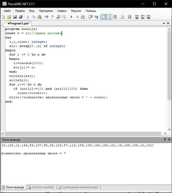Maximize the PascalABC.NET window
The width and height of the screenshot is (172, 193).
point(154,4)
